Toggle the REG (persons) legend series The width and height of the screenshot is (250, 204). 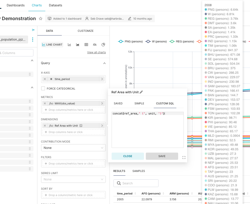pos(182,41)
